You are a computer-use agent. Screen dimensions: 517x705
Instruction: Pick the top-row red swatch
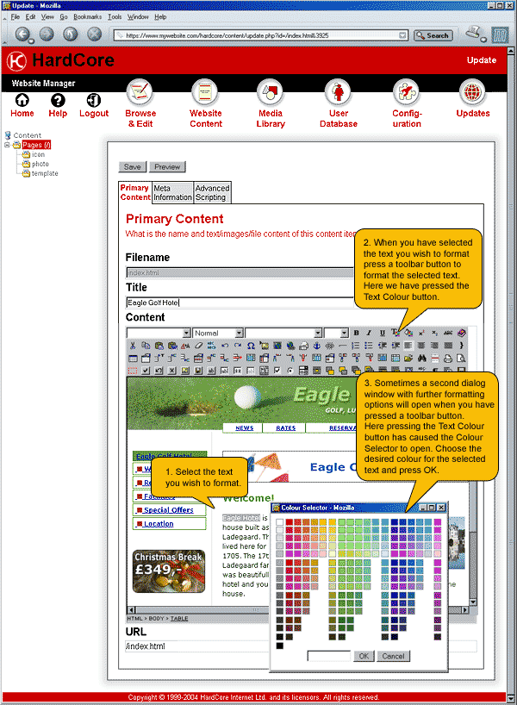point(289,522)
